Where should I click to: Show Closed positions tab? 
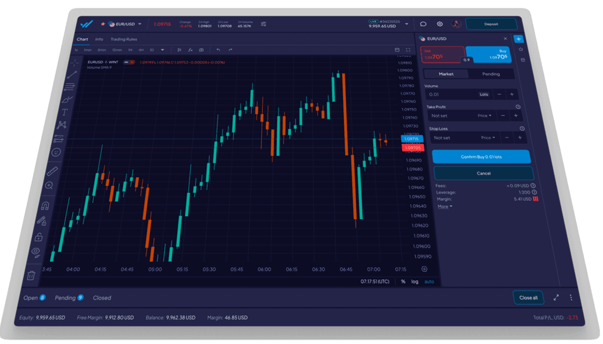click(102, 298)
